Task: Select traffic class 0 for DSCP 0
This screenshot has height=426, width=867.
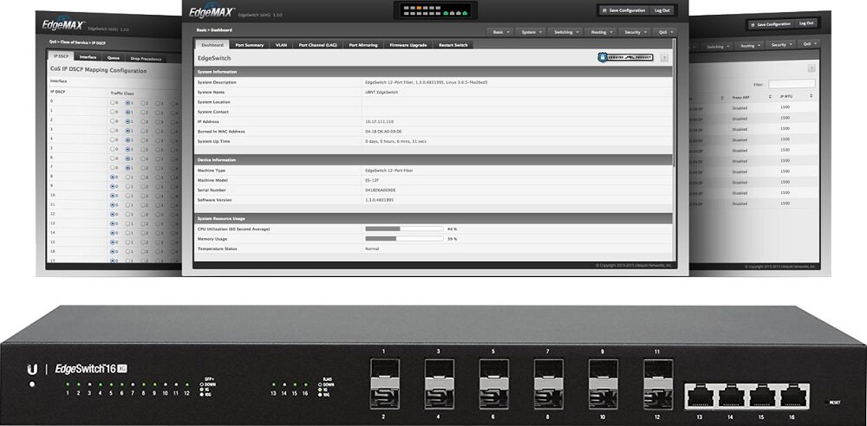Action: 113,102
